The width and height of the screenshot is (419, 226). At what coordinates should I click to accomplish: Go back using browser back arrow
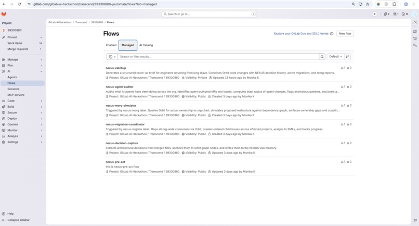[x=4, y=4]
